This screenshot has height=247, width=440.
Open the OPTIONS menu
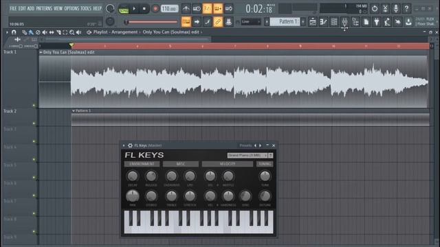pyautogui.click(x=71, y=8)
